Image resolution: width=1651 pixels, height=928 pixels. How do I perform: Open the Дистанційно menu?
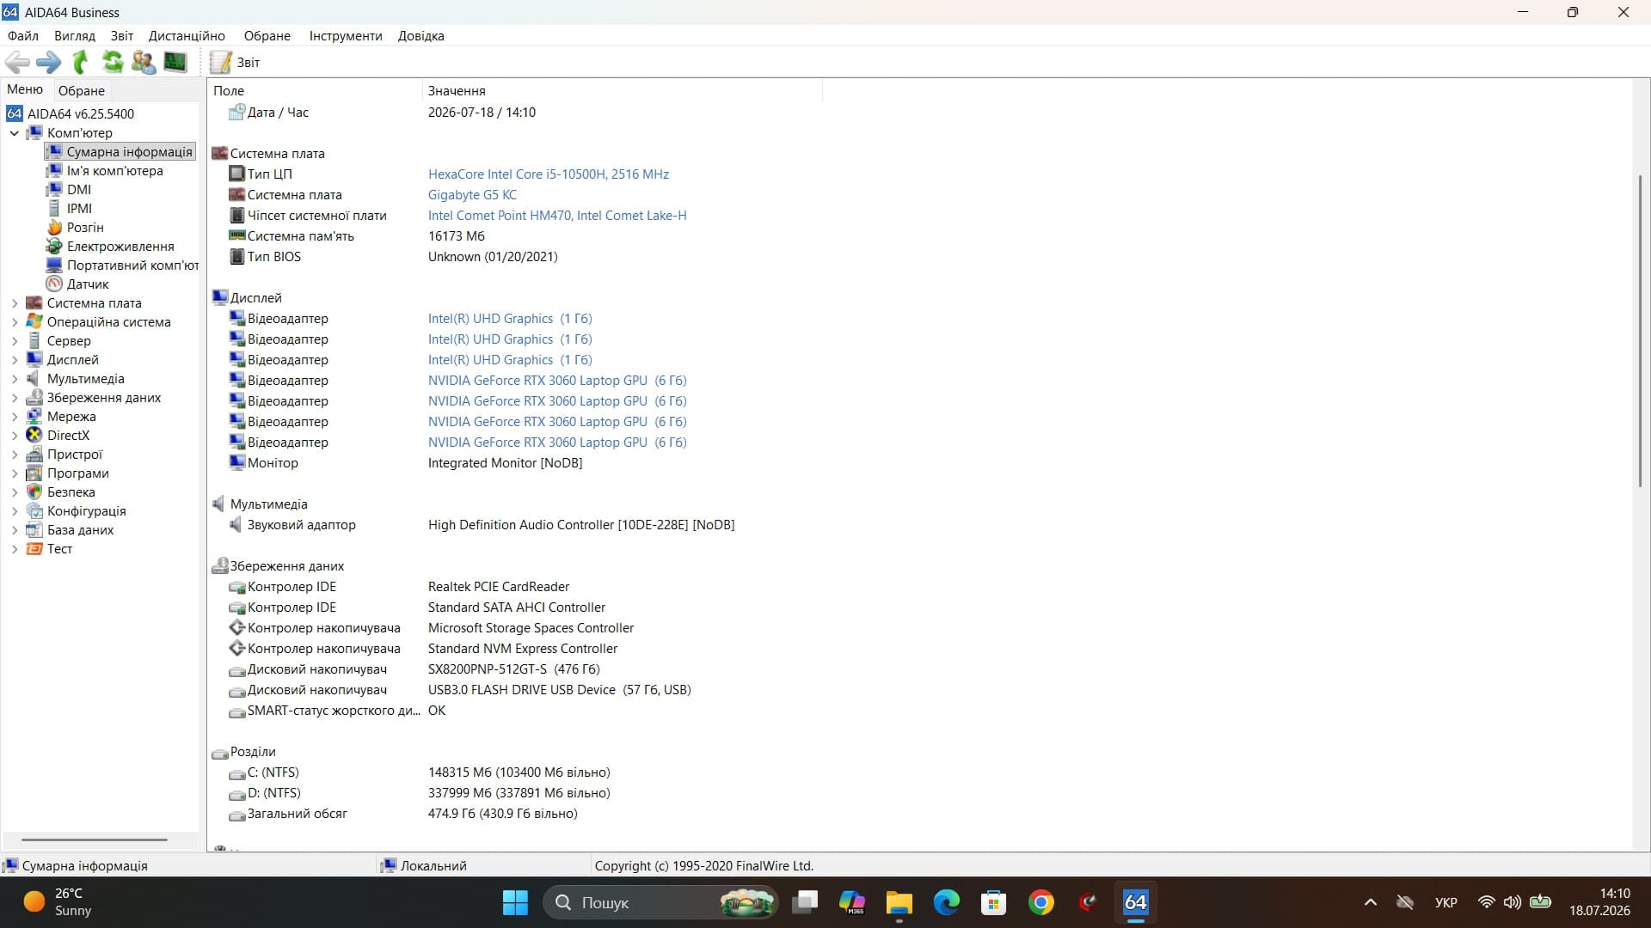click(x=187, y=35)
